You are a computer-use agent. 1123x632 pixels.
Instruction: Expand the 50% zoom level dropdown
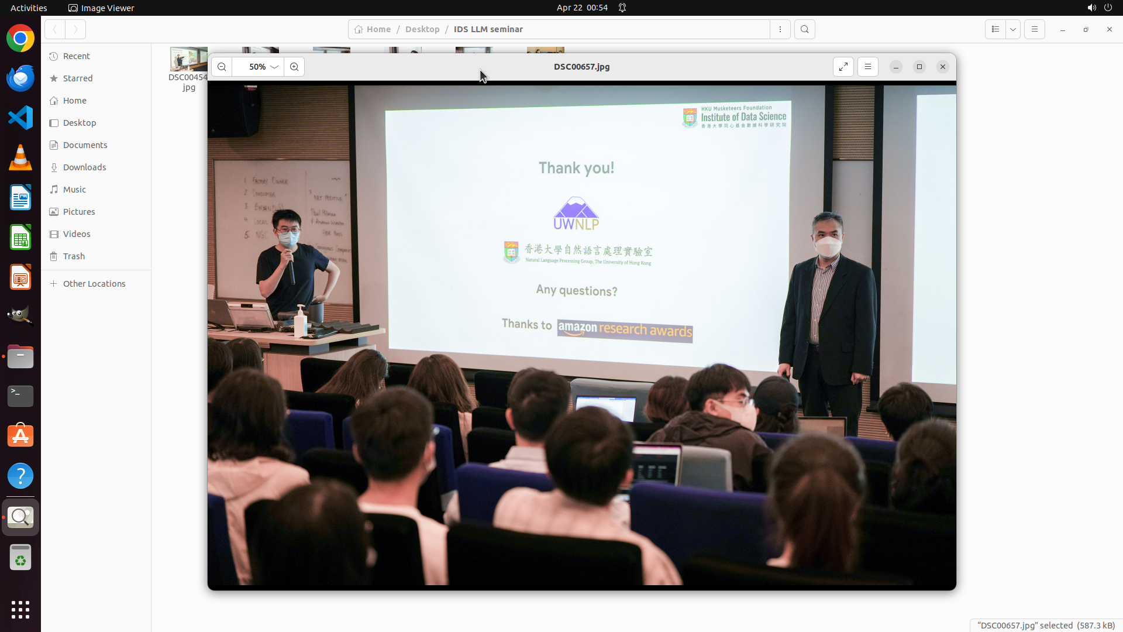pos(274,67)
